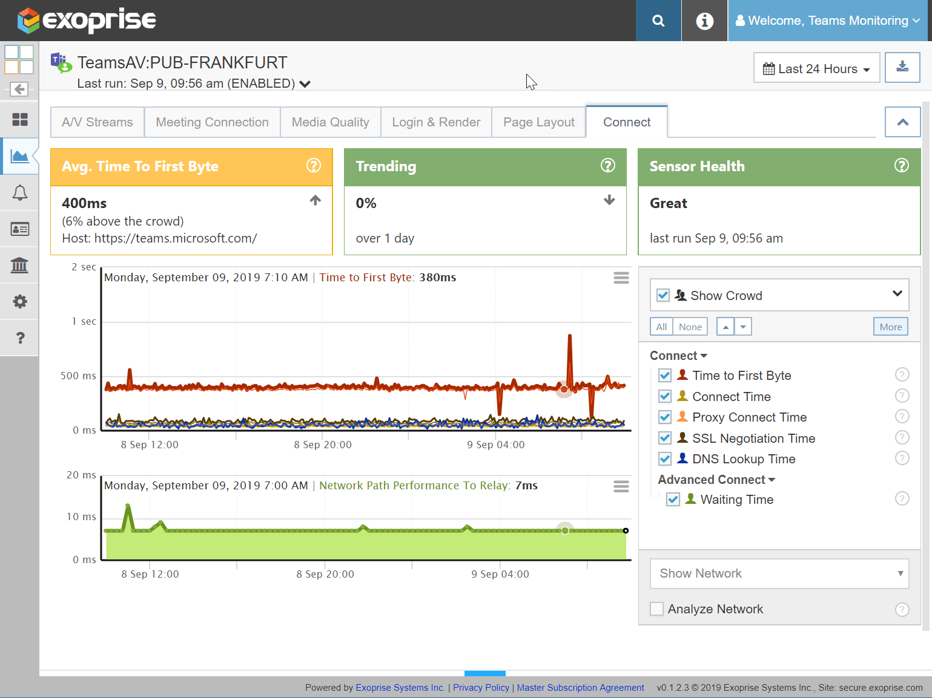The image size is (932, 698).
Task: Switch to the Media Quality tab
Action: pos(330,122)
